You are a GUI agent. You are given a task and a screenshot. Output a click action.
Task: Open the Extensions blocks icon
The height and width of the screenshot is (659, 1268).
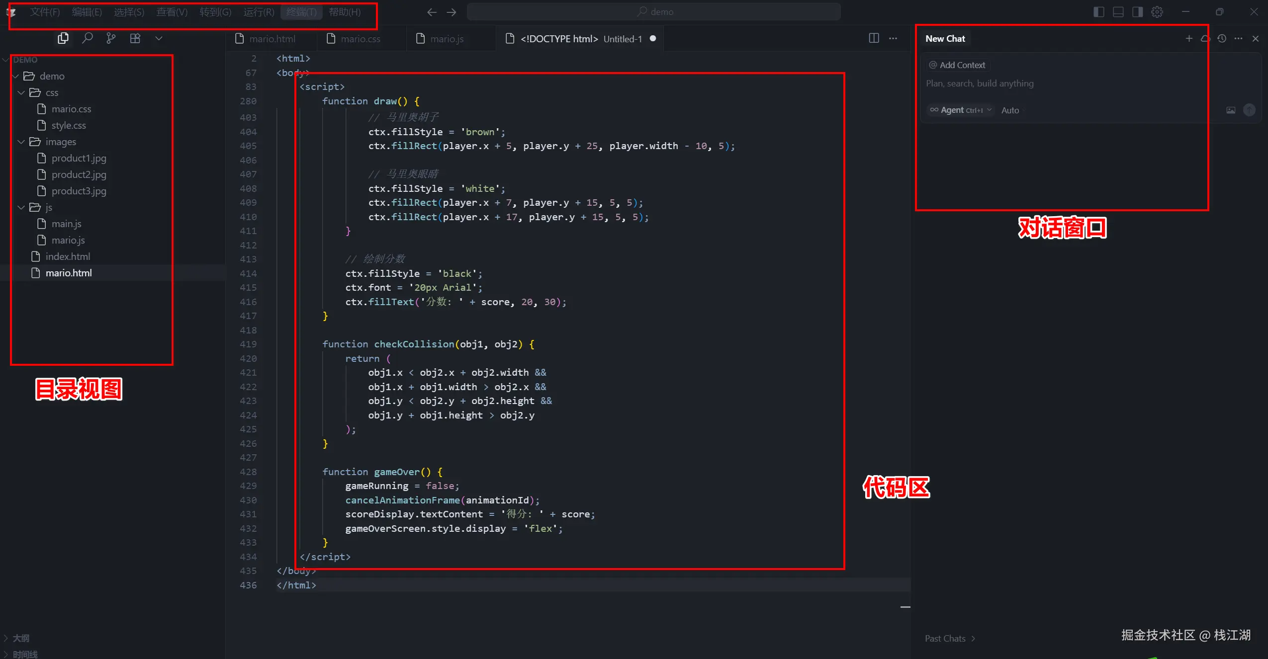click(x=135, y=38)
